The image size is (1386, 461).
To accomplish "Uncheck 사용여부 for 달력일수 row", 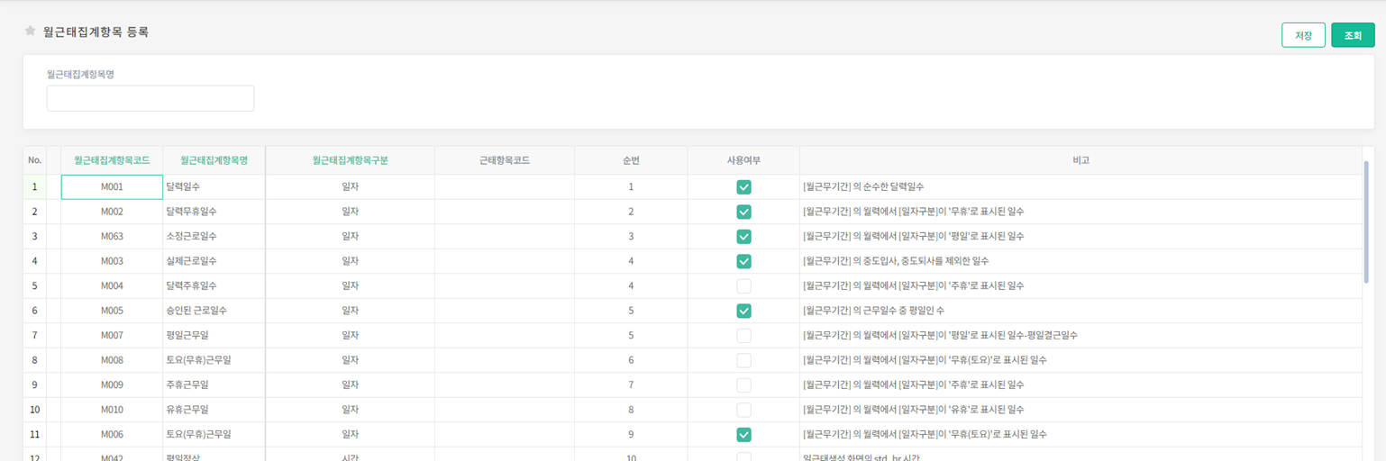I will tap(743, 187).
